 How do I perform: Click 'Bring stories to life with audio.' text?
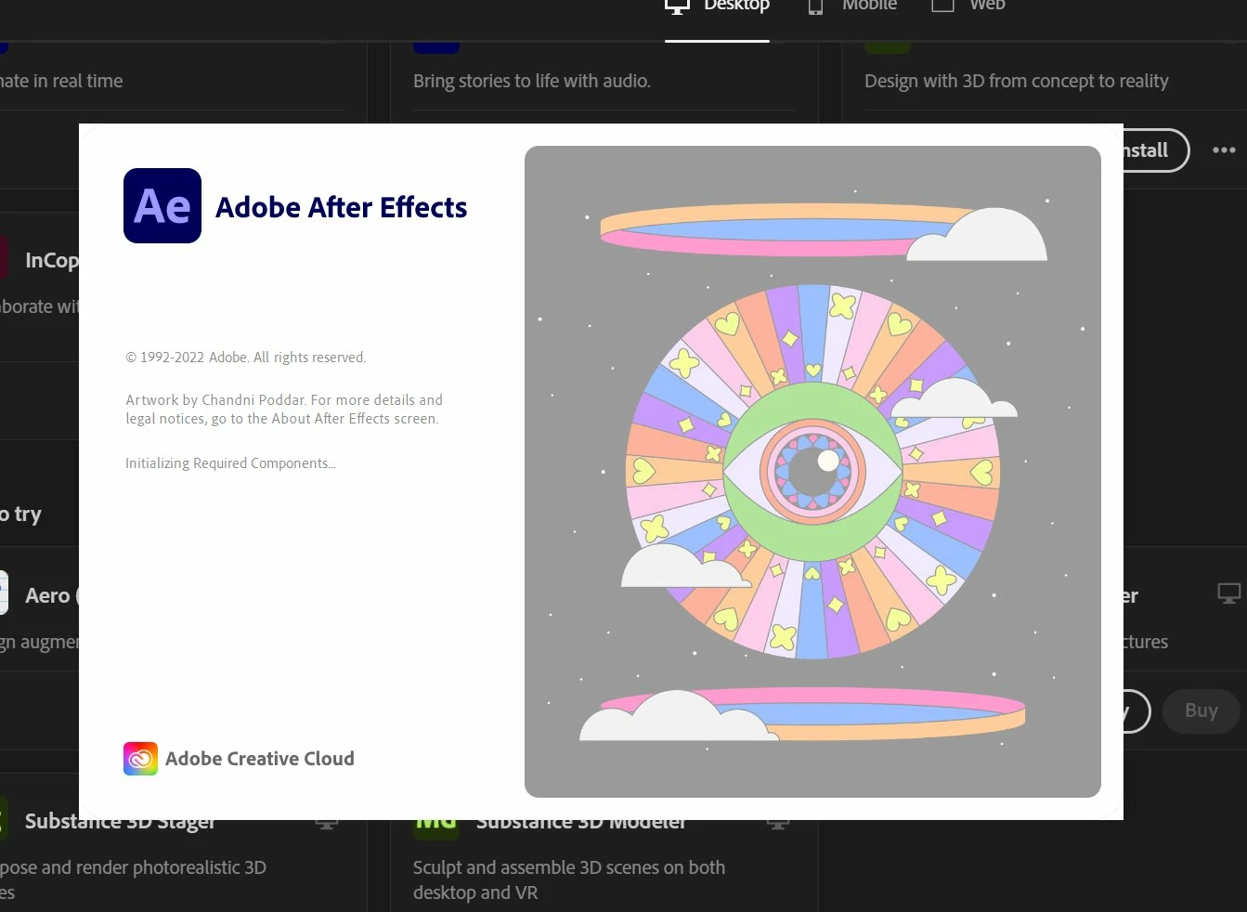pyautogui.click(x=531, y=81)
